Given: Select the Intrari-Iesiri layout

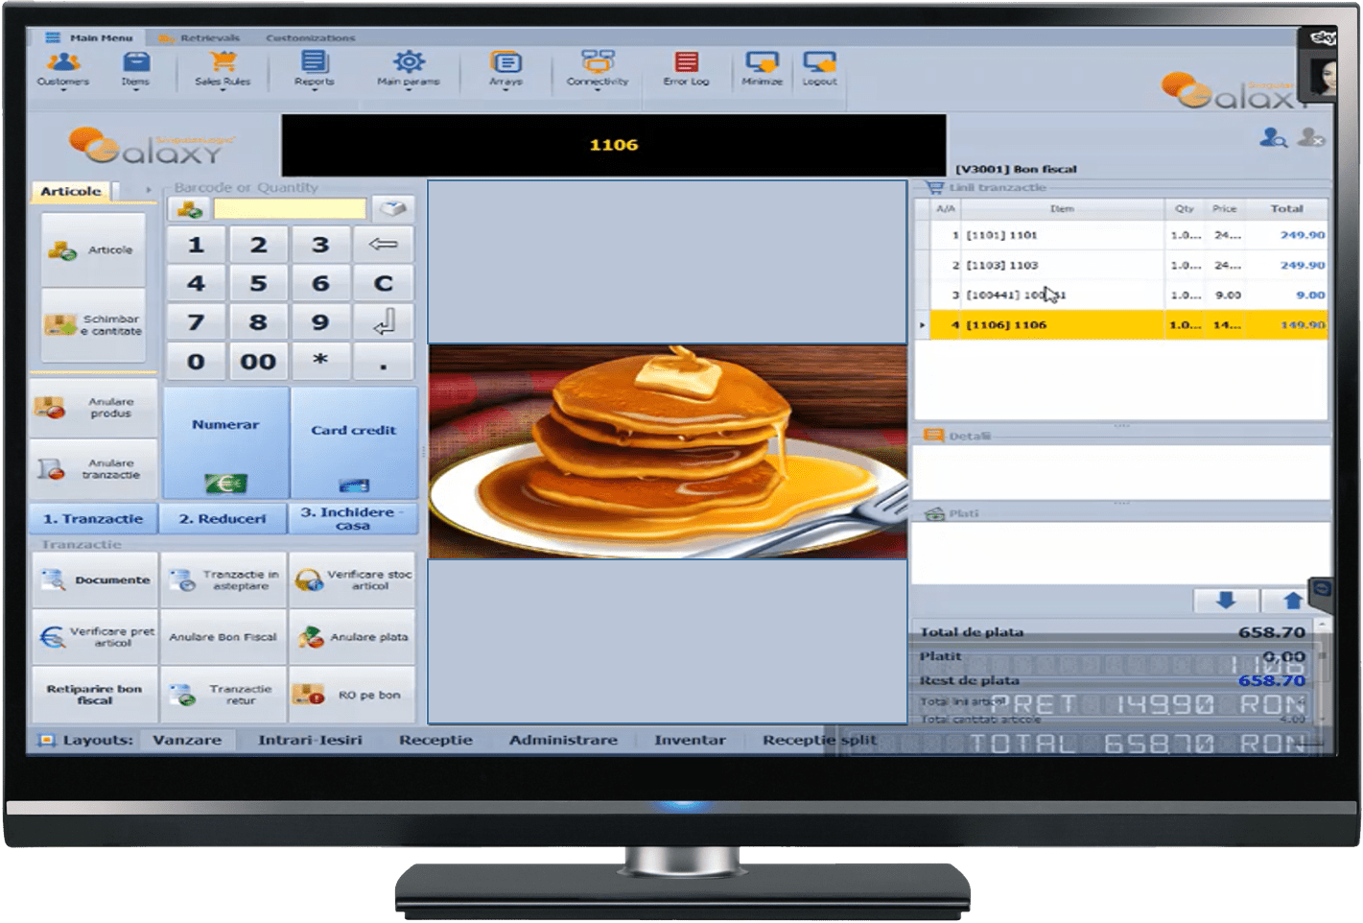Looking at the screenshot, I should click(x=310, y=740).
